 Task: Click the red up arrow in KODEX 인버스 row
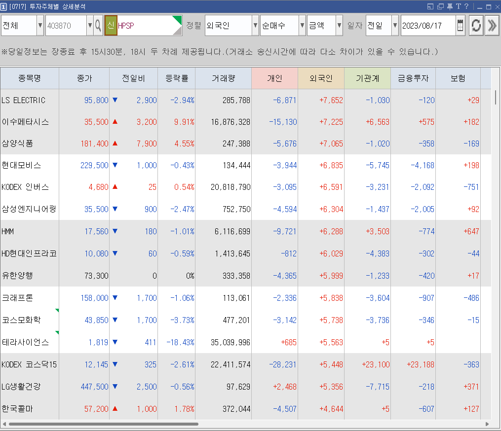click(x=115, y=187)
